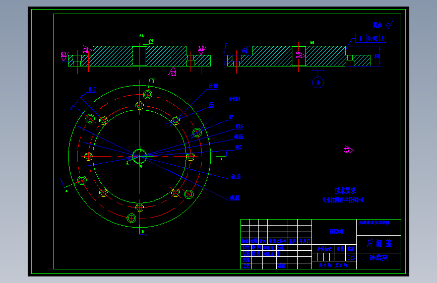This screenshot has height=283, width=437.
Task: Select the 比例 title block cell
Action: [351, 249]
